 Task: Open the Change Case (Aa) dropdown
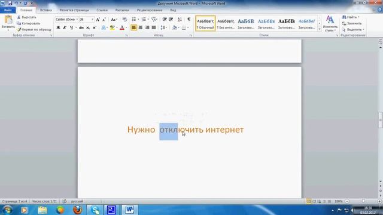point(114,19)
